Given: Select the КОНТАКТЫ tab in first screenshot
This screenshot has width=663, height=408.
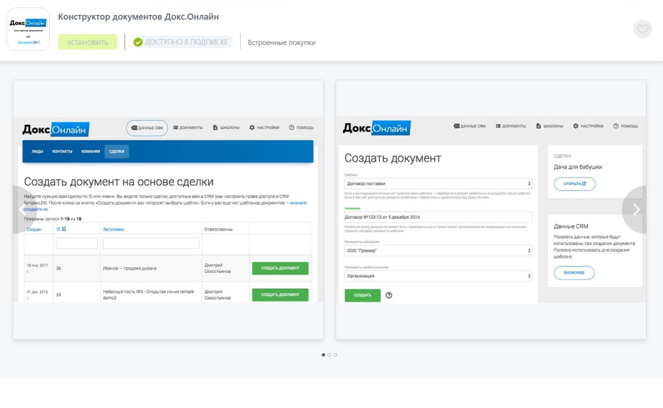Looking at the screenshot, I should (62, 152).
